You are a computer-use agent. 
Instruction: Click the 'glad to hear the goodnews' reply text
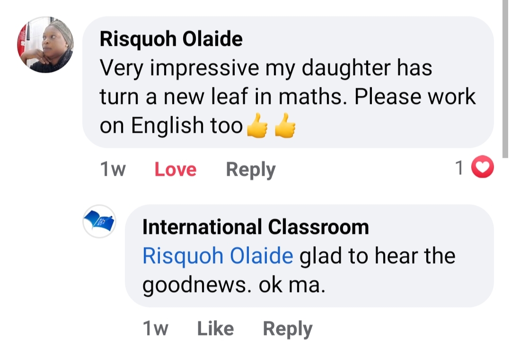(378, 256)
